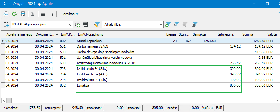Open the view manager stacked-list icon
280x112 pixels.
86,24
